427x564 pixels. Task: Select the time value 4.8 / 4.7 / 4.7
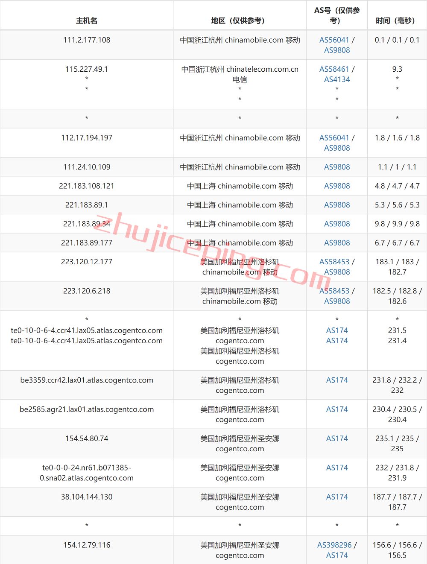[397, 186]
